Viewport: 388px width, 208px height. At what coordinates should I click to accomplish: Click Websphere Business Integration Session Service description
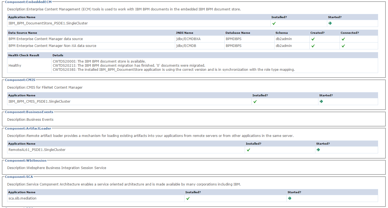pos(57,168)
